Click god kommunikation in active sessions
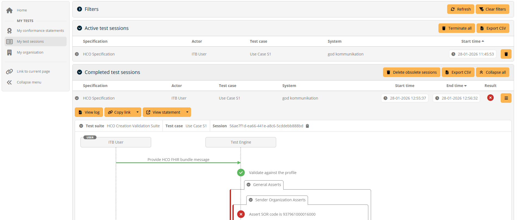The width and height of the screenshot is (517, 220). (x=345, y=54)
